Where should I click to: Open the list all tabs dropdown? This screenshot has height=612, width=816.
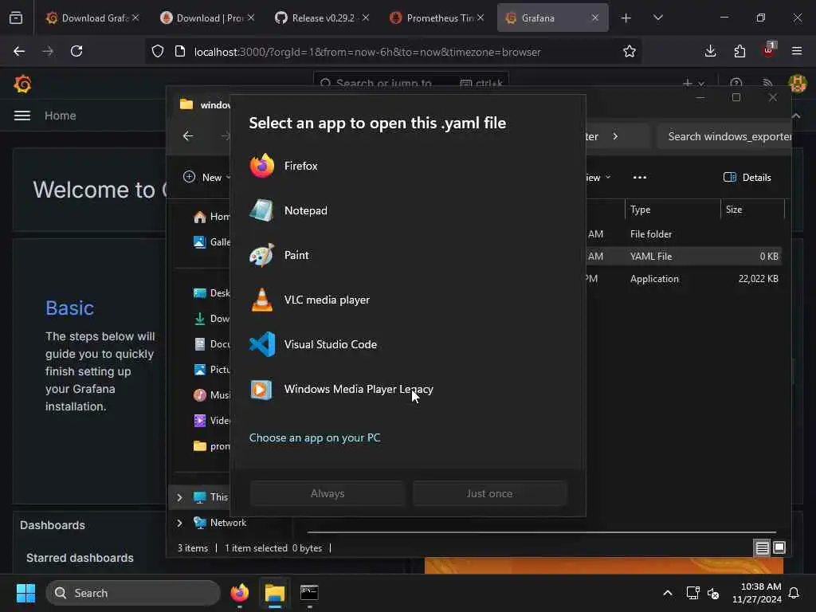tap(657, 18)
